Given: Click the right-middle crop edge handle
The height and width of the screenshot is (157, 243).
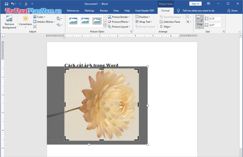Looking at the screenshot, I should click(138, 105).
